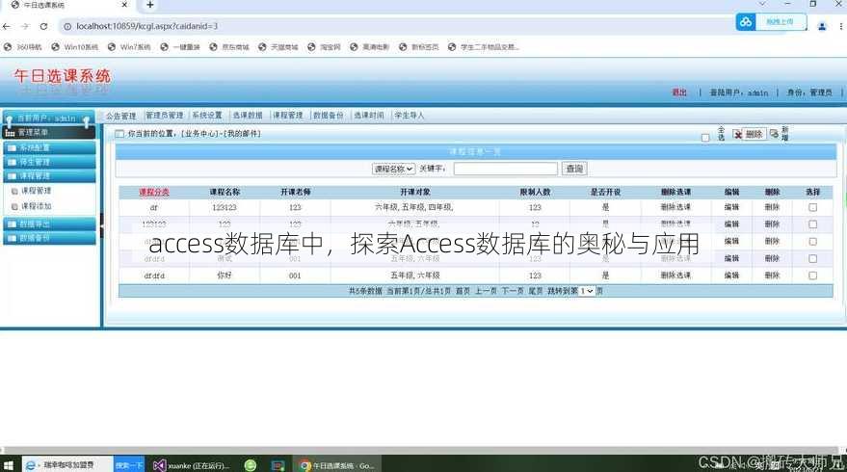Open 课程添加 item in sidebar tree
Image resolution: width=847 pixels, height=472 pixels.
coord(36,206)
